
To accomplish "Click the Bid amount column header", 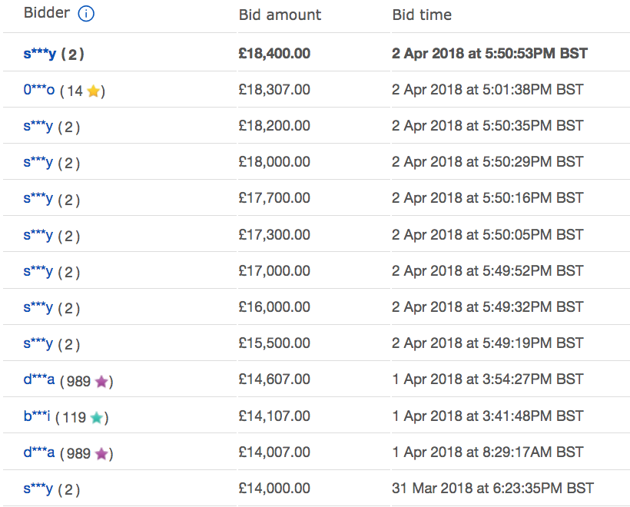I will tap(280, 15).
